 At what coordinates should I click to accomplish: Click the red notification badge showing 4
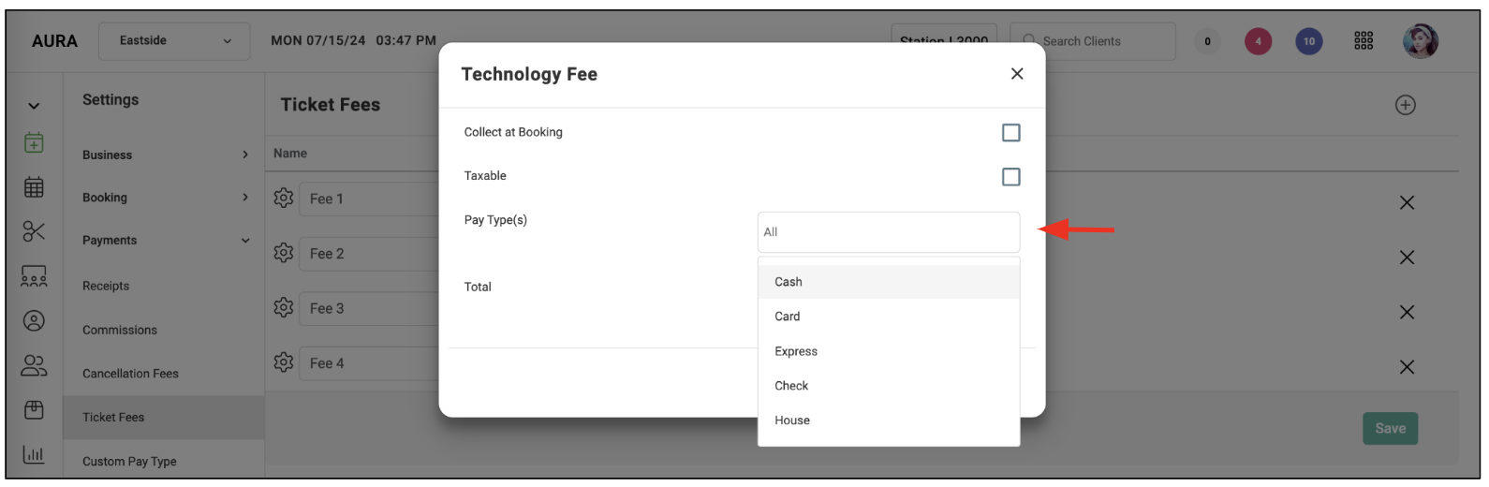pyautogui.click(x=1258, y=41)
